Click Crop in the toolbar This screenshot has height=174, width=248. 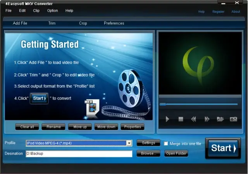83,23
